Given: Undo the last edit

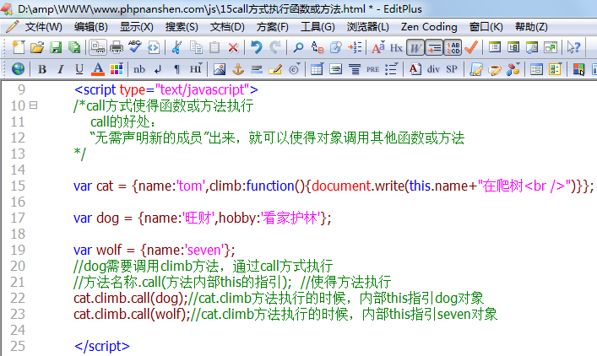Looking at the screenshot, I should tap(257, 47).
